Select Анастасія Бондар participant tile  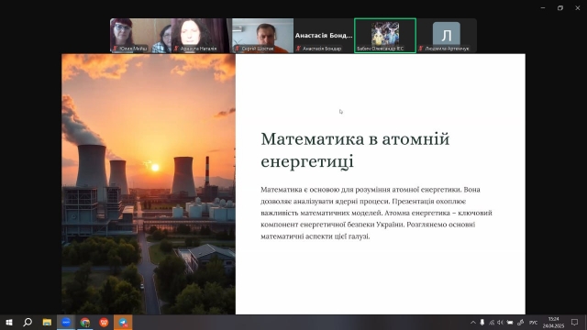324,36
